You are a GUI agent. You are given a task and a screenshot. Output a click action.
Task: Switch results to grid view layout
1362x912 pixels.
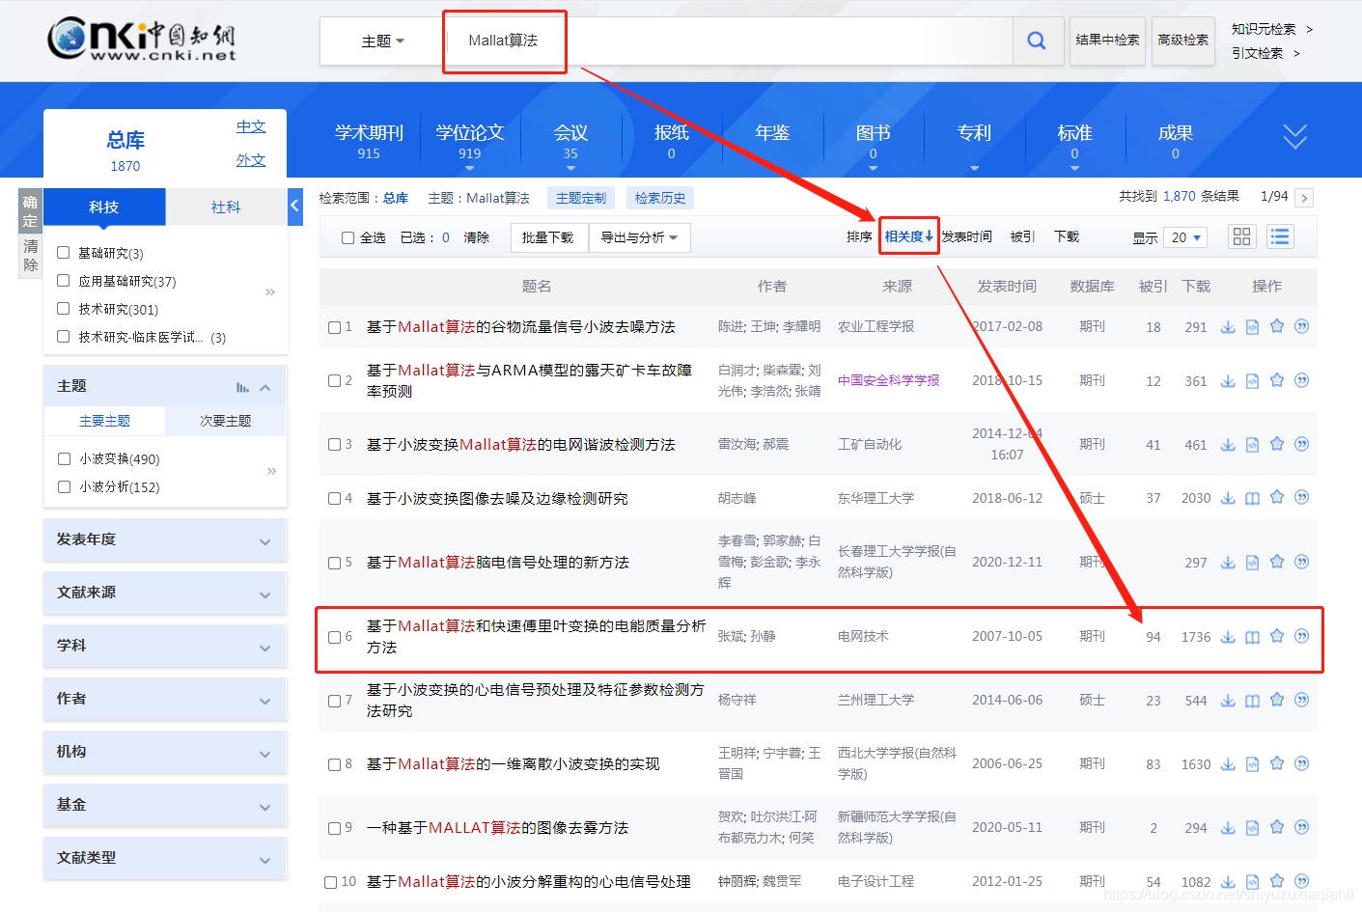tap(1241, 235)
